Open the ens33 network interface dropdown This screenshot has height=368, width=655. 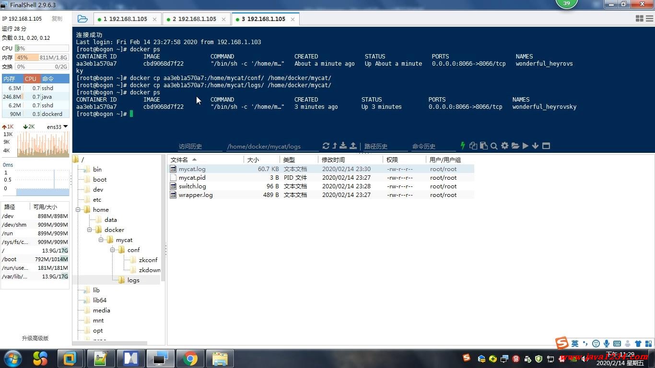[x=57, y=127]
